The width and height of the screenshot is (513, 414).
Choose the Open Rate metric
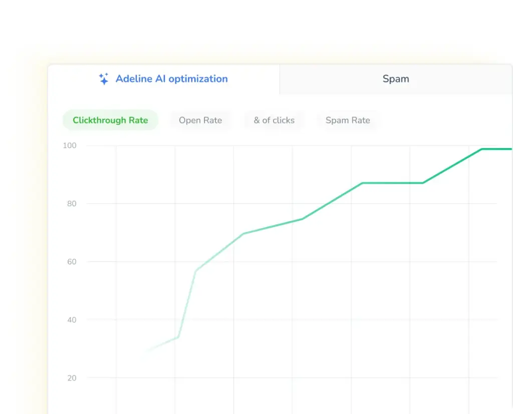tap(200, 120)
